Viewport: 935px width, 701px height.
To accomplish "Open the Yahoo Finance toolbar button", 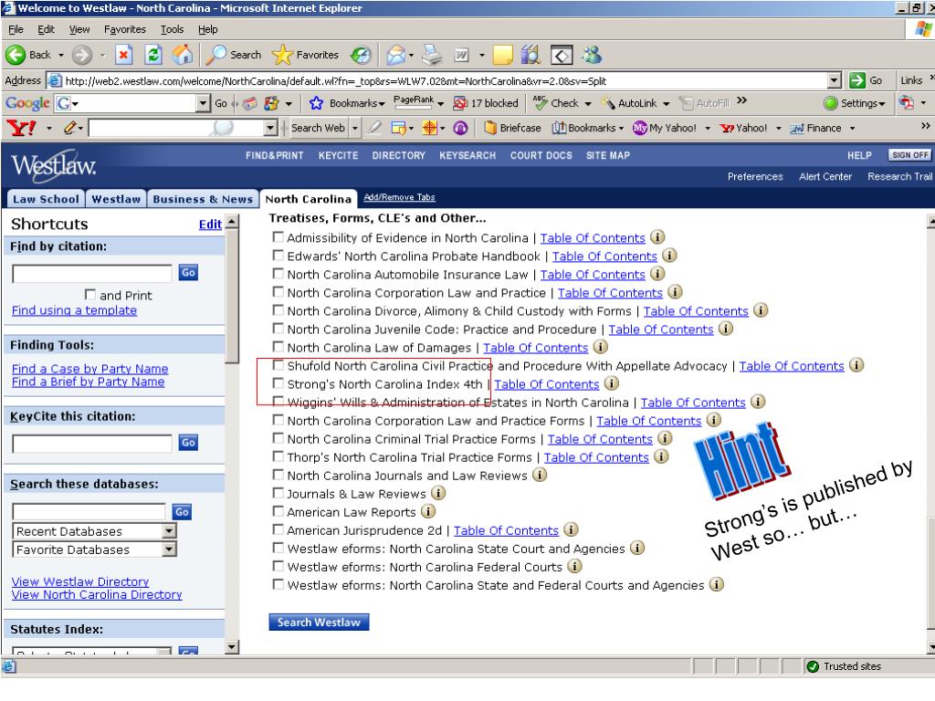I will [x=815, y=128].
